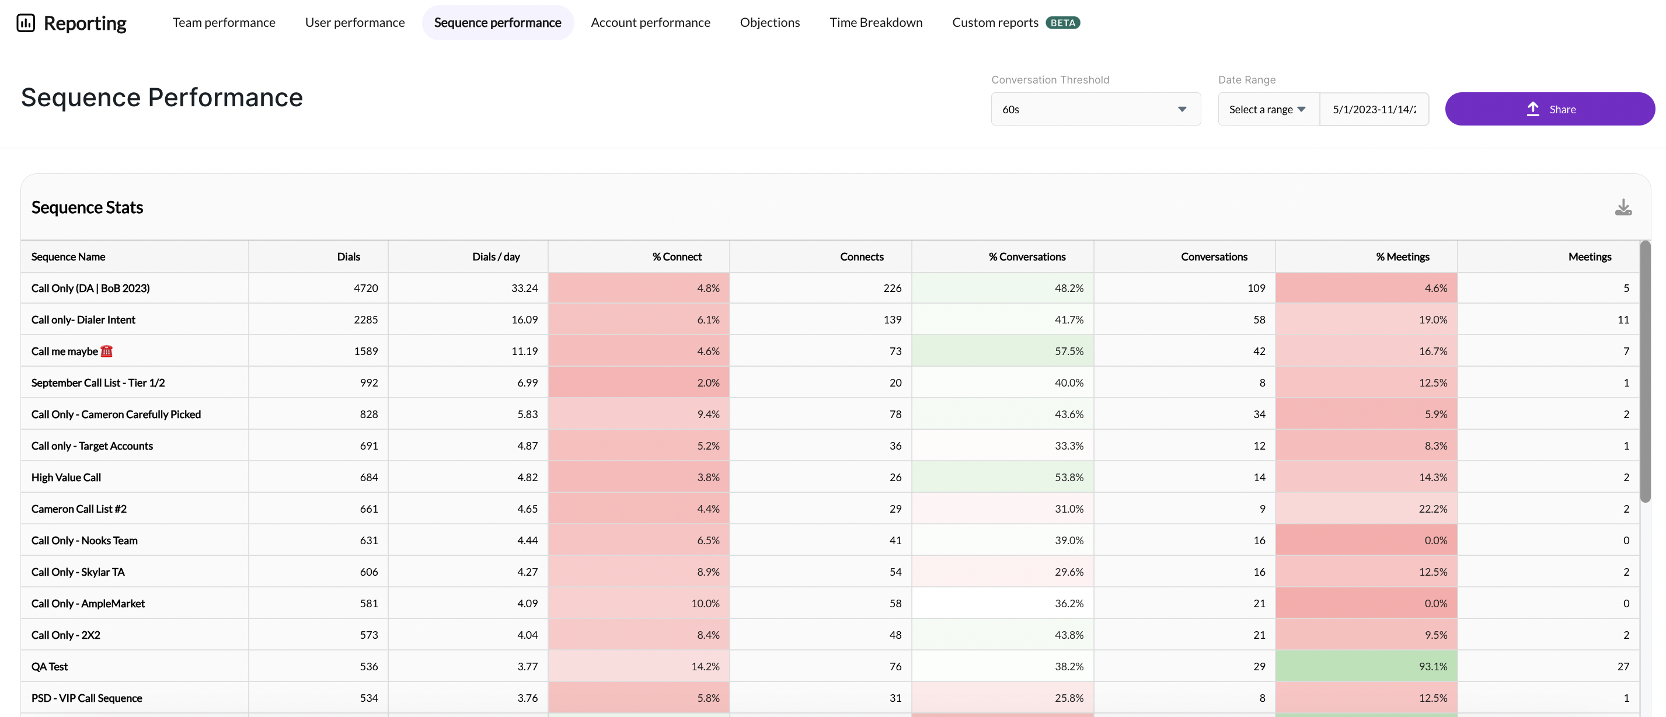Expand the Select a range dropdown
The height and width of the screenshot is (717, 1666).
click(1268, 109)
